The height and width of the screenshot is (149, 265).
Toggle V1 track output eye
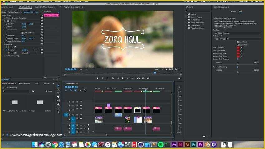(x=81, y=118)
